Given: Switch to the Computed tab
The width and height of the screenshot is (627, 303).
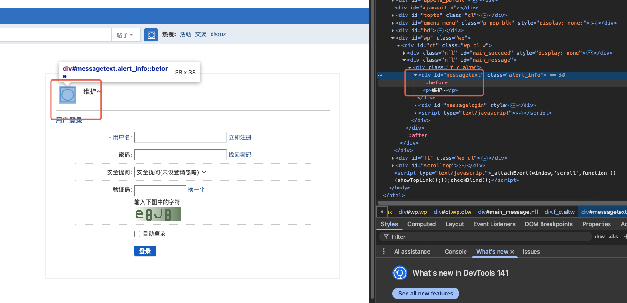Looking at the screenshot, I should tap(422, 224).
